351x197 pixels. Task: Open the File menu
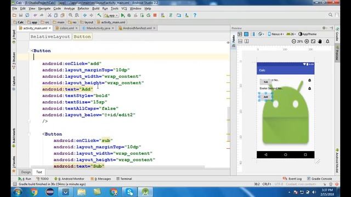pos(15,9)
